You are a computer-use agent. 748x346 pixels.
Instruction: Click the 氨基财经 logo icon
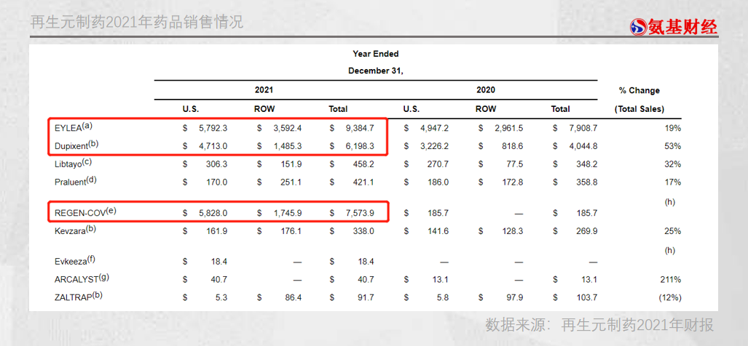point(639,27)
